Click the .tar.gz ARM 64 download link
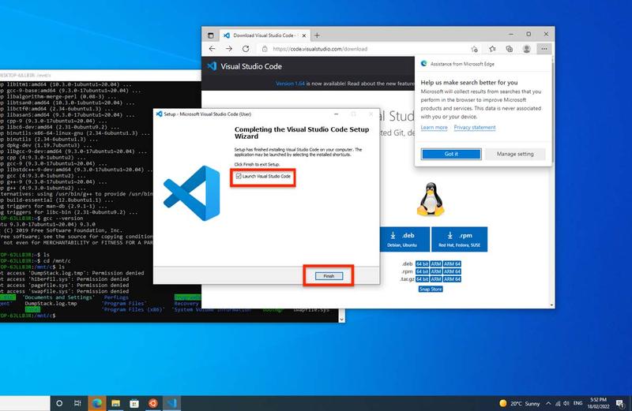 click(452, 279)
